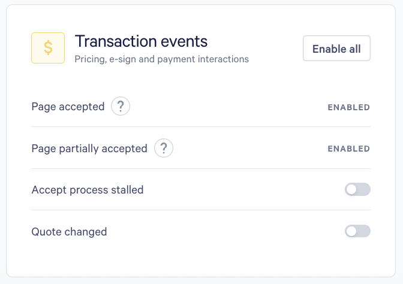Open help tooltip for Page partially accepted
This screenshot has height=284, width=403.
click(x=163, y=148)
